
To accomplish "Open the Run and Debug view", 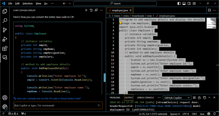I will click(5, 39).
